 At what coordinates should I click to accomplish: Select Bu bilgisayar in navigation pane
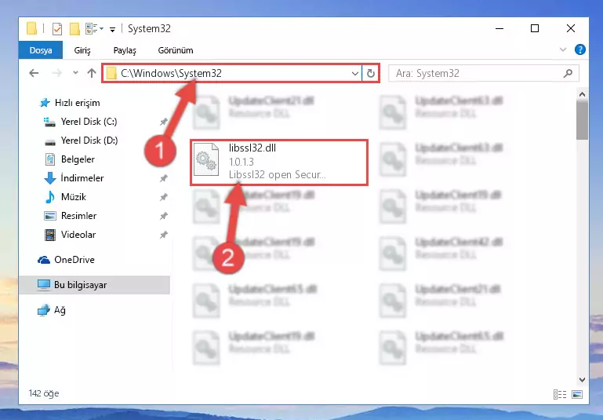94,285
